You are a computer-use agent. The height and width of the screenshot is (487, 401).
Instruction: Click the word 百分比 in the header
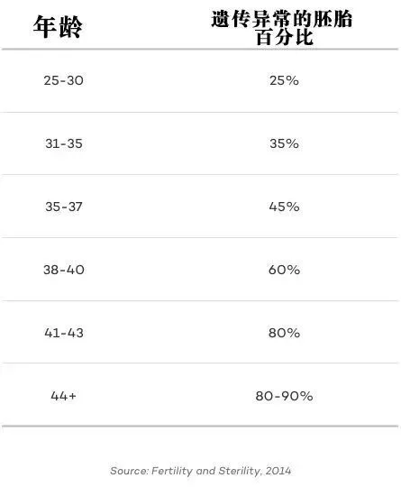click(x=285, y=37)
